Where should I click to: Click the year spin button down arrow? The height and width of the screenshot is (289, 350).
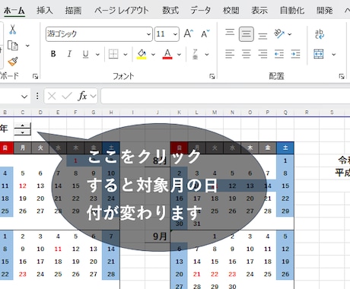[23, 132]
